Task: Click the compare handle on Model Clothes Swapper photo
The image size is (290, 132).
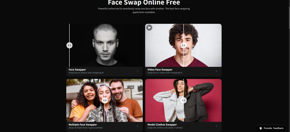Action: tap(184, 100)
